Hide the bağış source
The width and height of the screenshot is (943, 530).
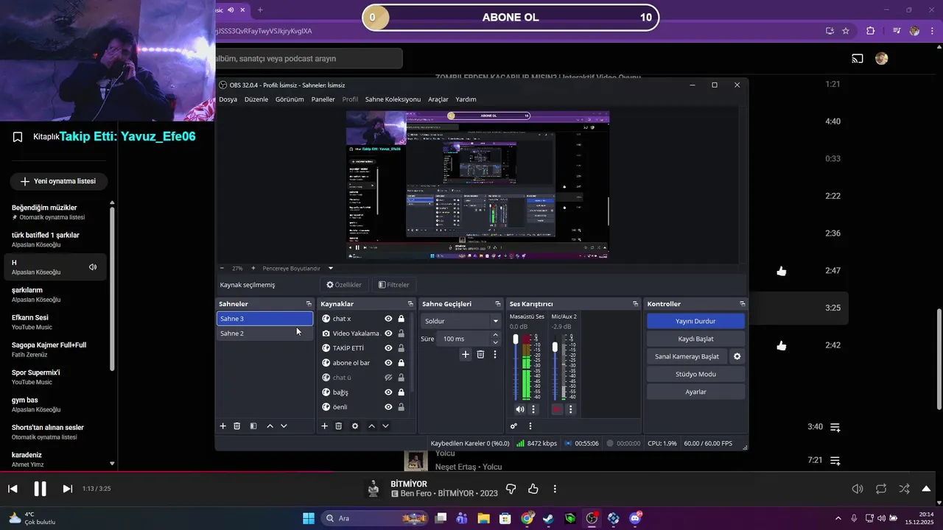[x=388, y=392]
